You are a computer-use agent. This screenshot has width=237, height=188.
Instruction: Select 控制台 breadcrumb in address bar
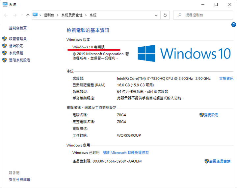[x=49, y=15]
